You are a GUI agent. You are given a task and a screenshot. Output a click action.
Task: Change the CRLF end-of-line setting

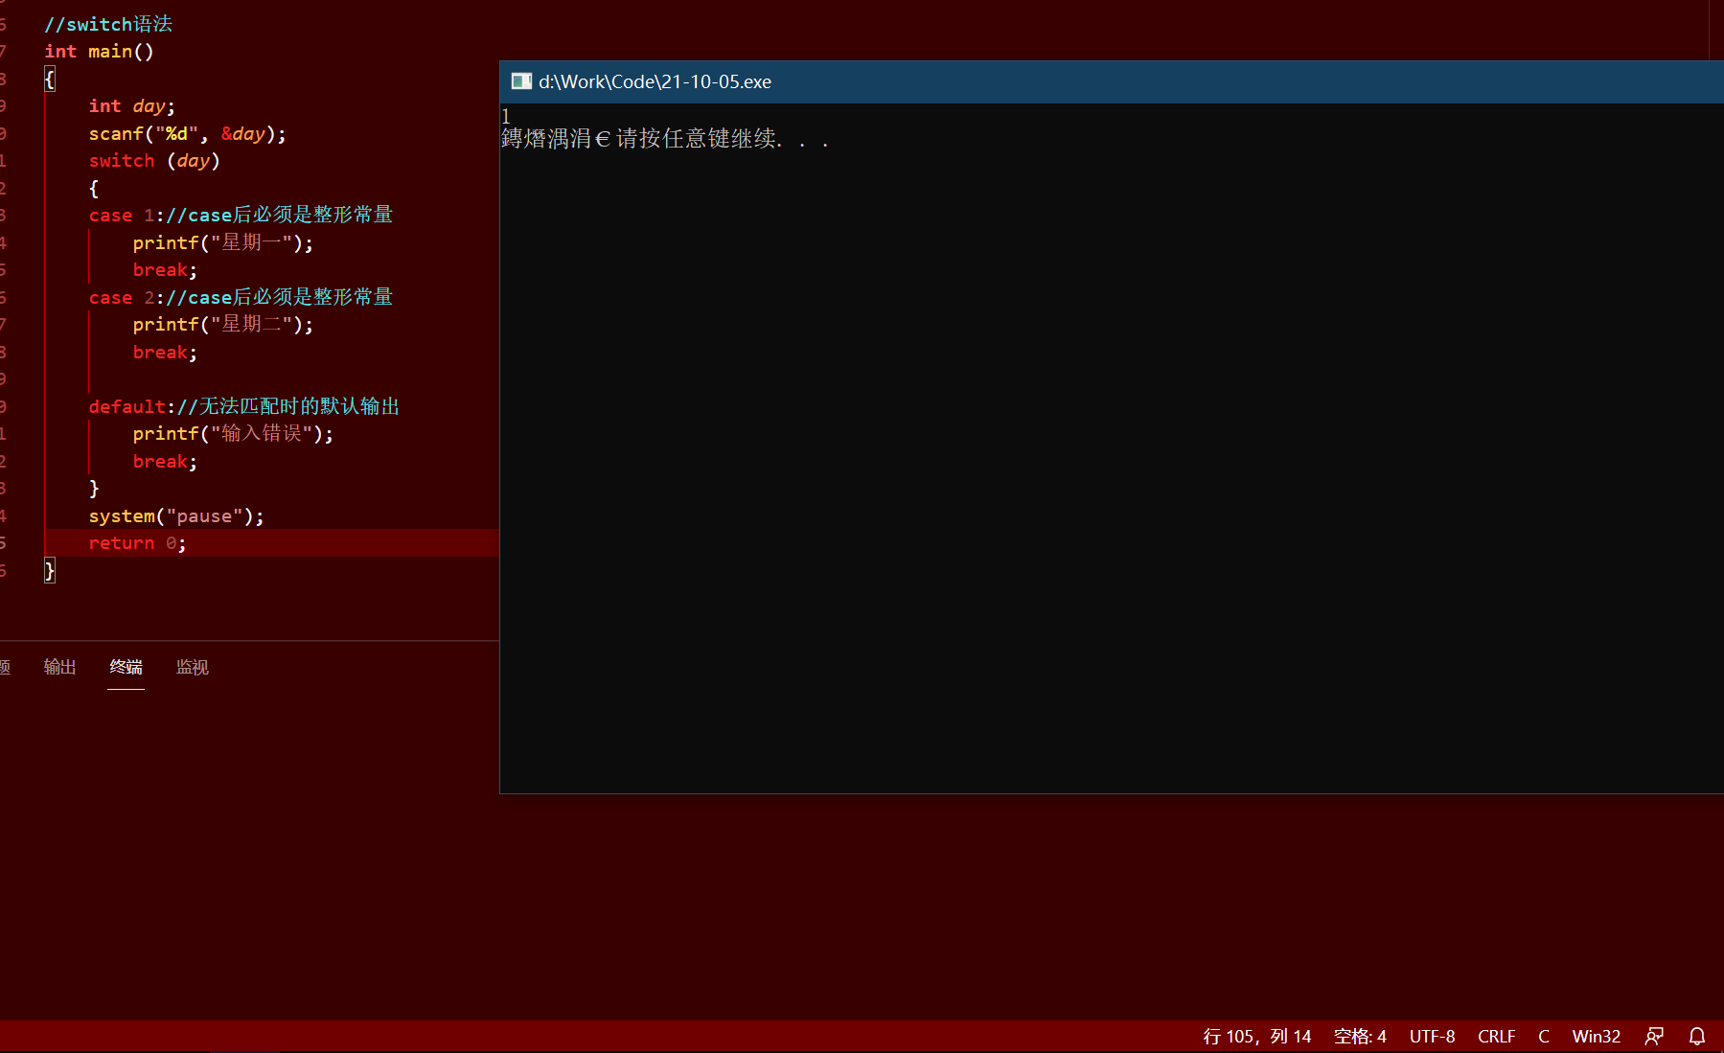[1496, 1036]
